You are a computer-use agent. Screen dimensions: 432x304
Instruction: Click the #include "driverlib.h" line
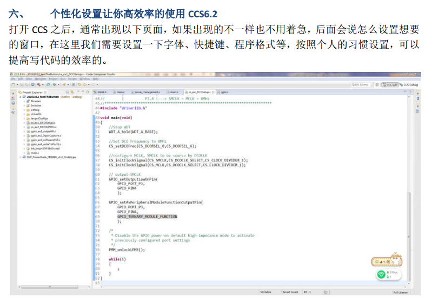(x=124, y=108)
